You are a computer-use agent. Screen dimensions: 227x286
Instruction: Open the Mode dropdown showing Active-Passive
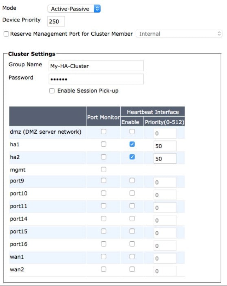(x=74, y=9)
